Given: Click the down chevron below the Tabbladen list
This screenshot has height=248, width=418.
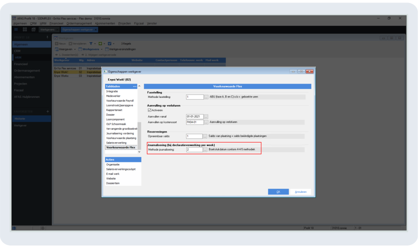Looking at the screenshot, I should (139, 152).
